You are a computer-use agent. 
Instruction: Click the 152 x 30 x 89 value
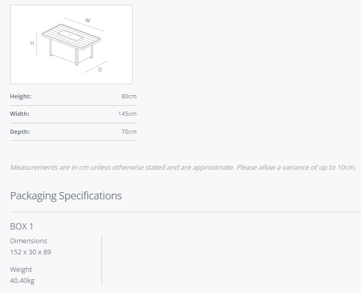(x=31, y=252)
